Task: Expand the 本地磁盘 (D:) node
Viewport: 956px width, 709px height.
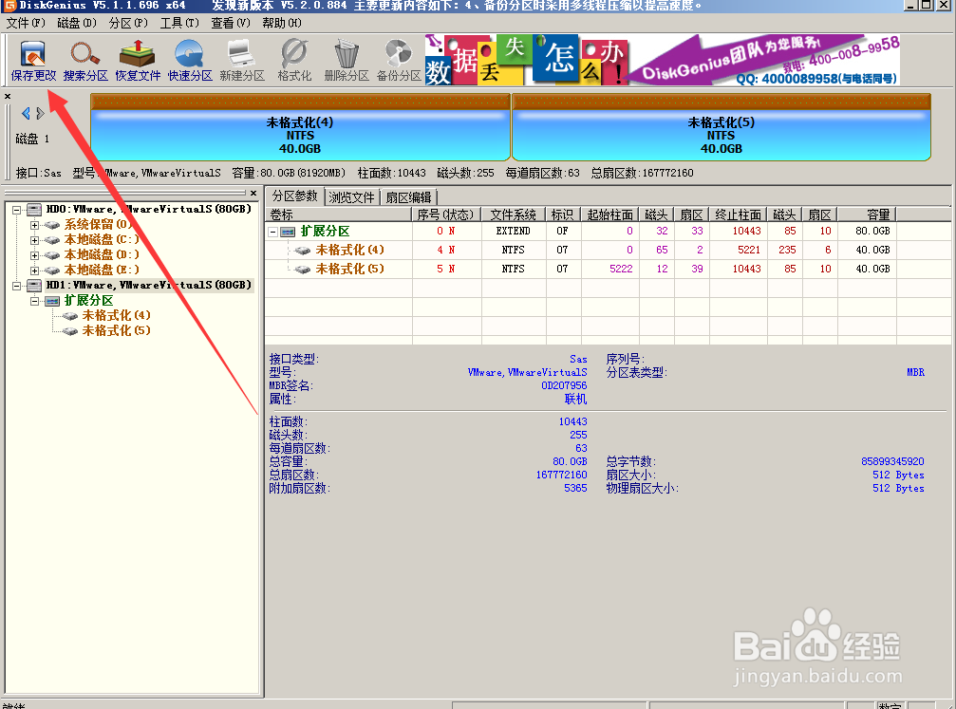Action: click(x=35, y=255)
